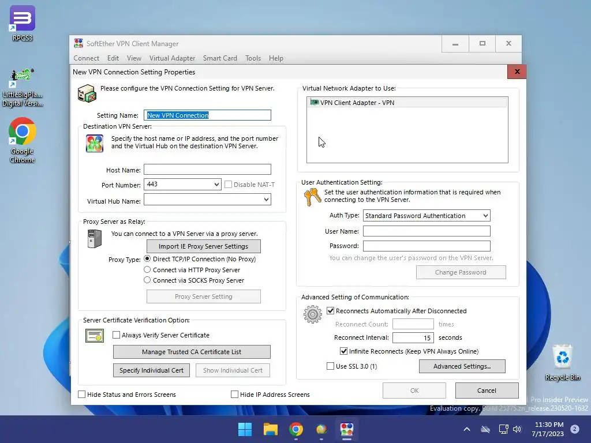
Task: Open Advanced Settings... button
Action: (462, 366)
